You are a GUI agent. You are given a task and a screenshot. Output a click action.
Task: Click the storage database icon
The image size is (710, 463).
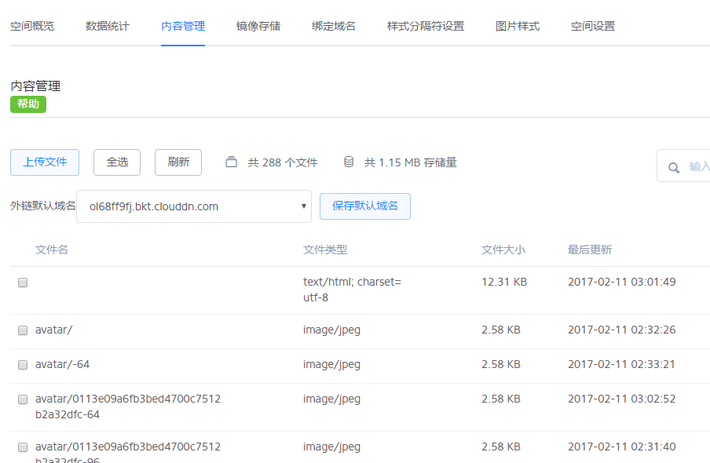[349, 162]
